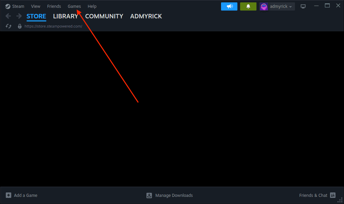Click the Add a Game label

26,195
